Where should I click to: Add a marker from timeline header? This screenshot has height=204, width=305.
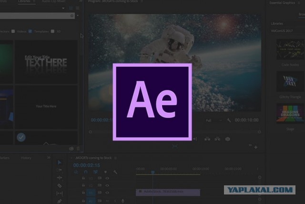pyautogui.click(x=105, y=172)
